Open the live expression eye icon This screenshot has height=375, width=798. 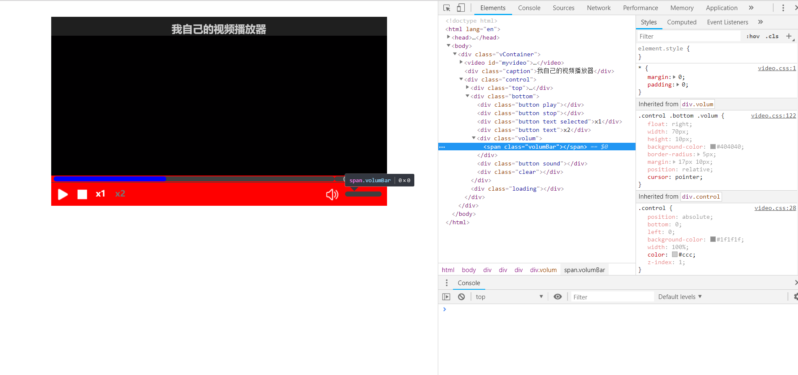coord(557,297)
